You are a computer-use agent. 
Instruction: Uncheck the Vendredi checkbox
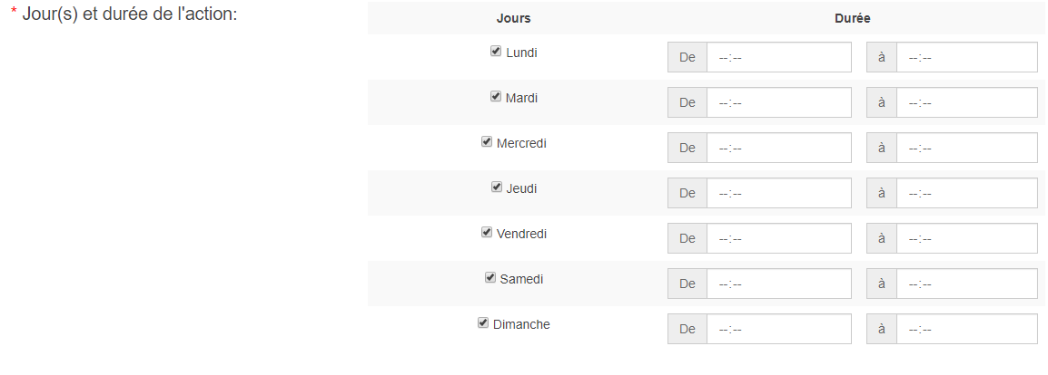point(487,233)
